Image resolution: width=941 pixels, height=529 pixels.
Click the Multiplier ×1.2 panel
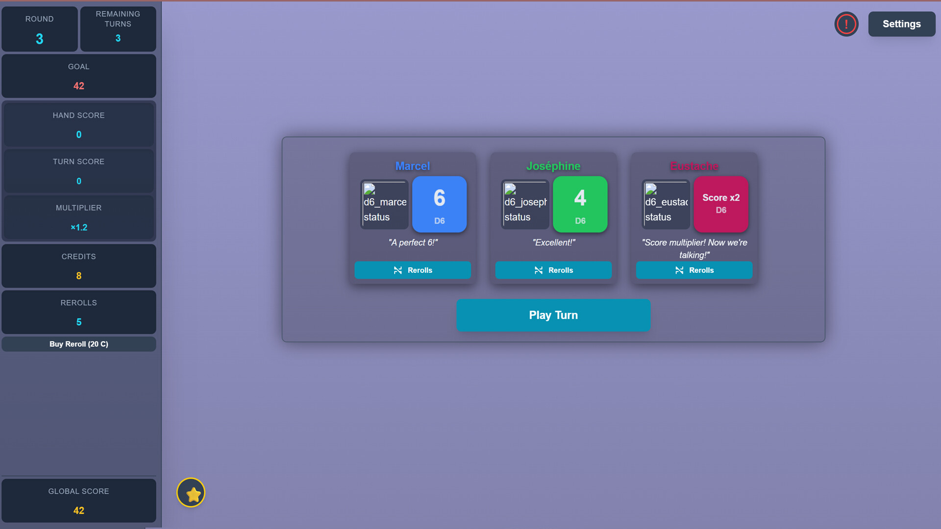point(78,217)
